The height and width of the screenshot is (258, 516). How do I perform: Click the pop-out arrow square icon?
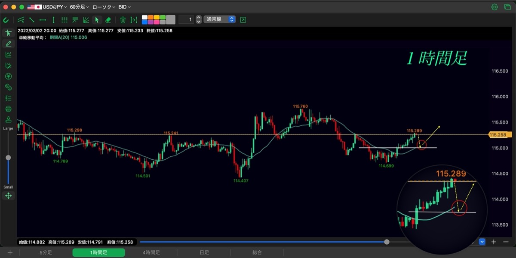coord(243,20)
